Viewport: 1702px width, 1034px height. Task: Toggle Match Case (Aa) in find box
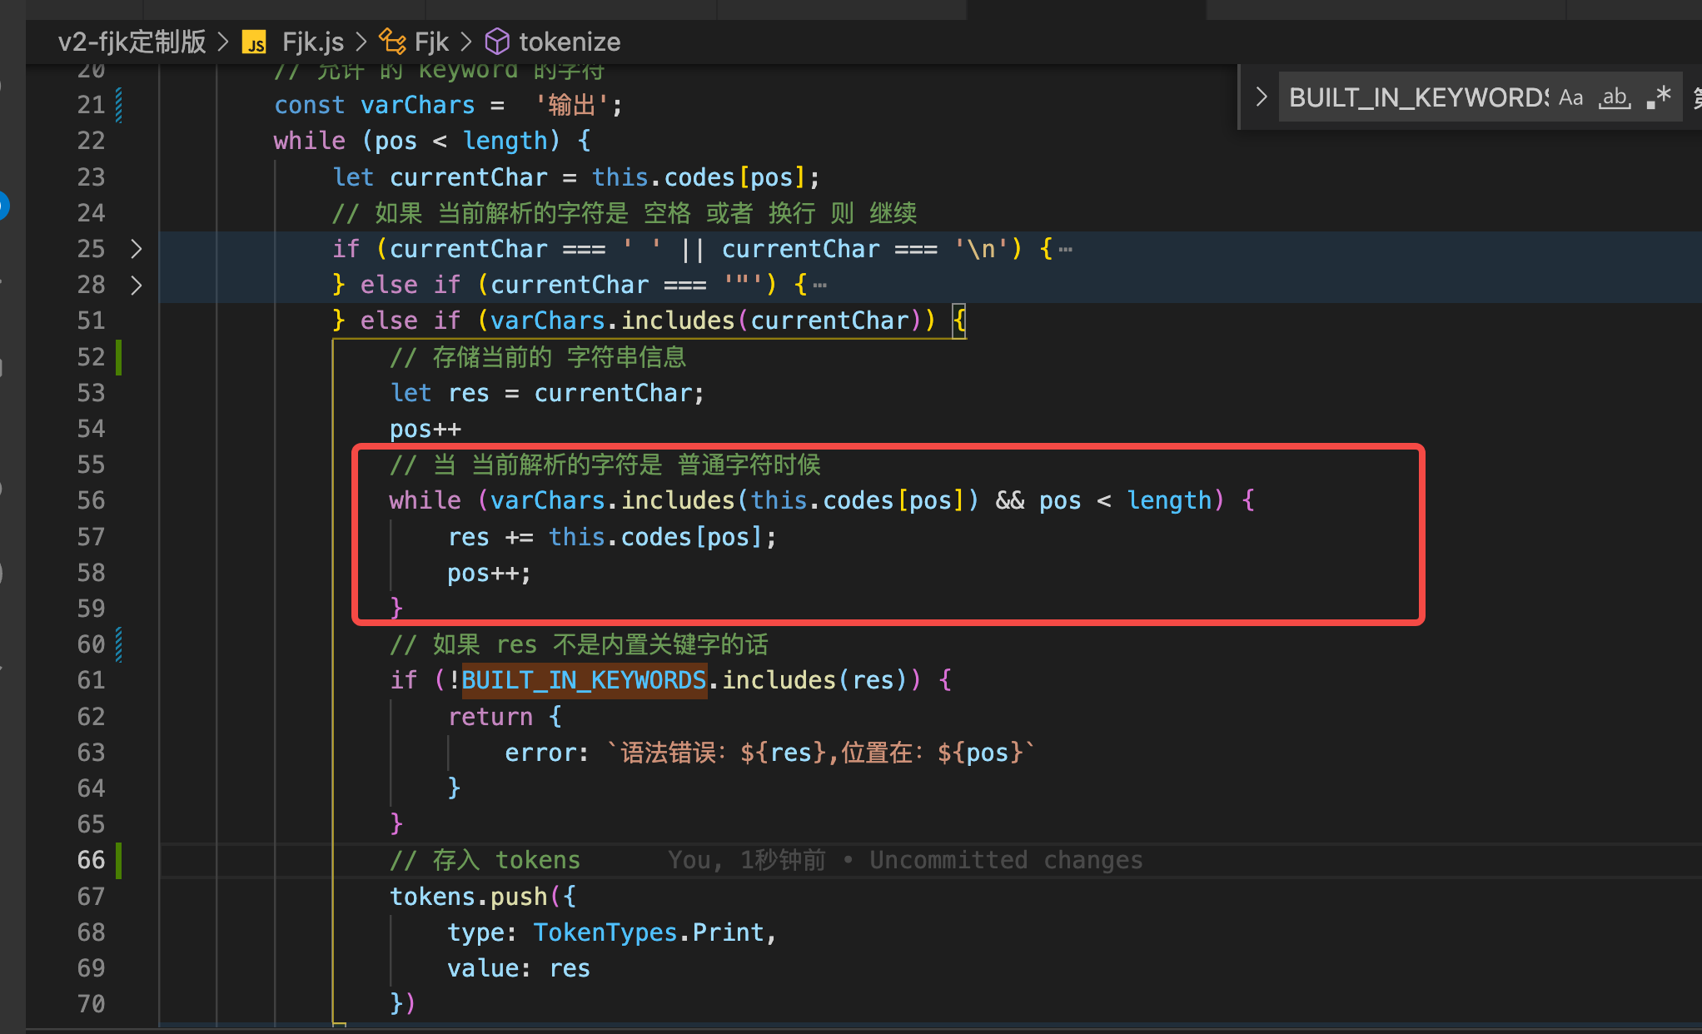1570,97
